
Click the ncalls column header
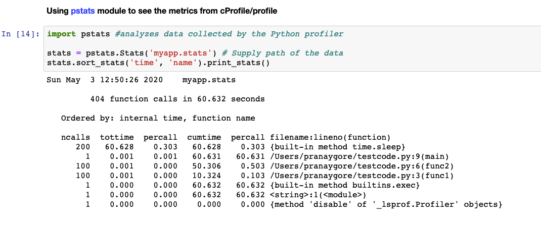(x=75, y=137)
